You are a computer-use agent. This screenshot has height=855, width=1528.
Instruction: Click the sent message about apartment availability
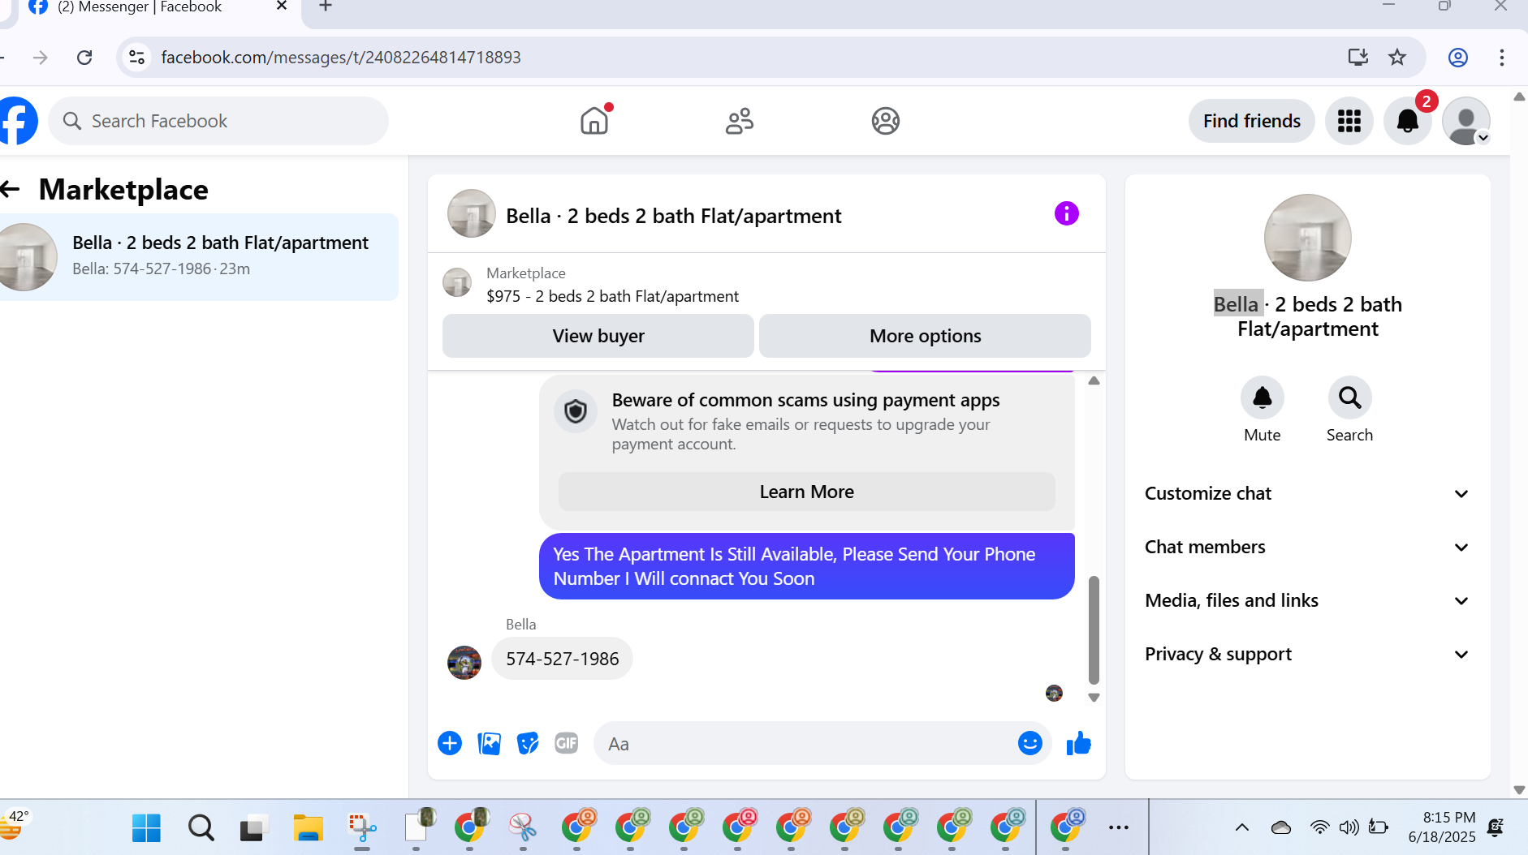click(x=806, y=566)
